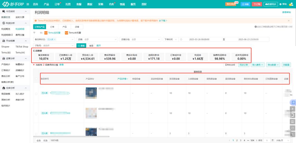296x143 pixels.
Task: Open the 20条/页 page size dropdown
Action: tap(282, 140)
